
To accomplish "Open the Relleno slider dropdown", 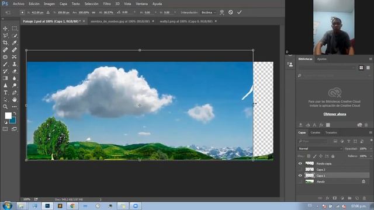I will pyautogui.click(x=370, y=156).
